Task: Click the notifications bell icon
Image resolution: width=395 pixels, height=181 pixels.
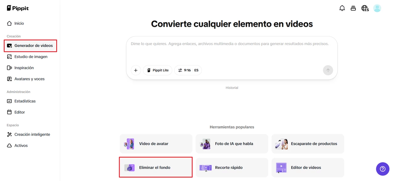Action: (x=342, y=8)
